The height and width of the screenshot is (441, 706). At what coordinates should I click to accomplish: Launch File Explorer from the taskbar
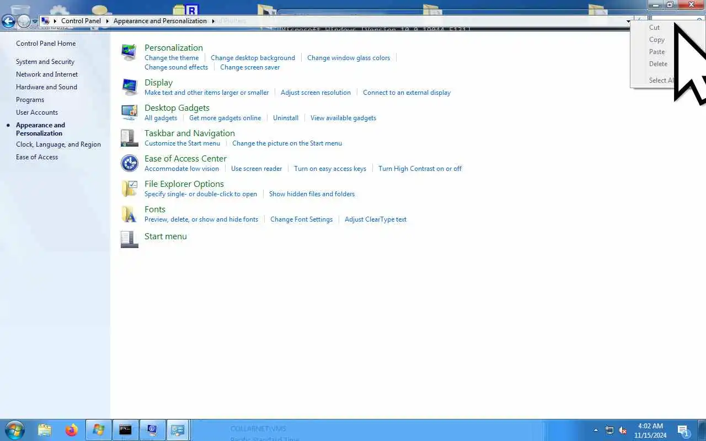click(x=45, y=430)
